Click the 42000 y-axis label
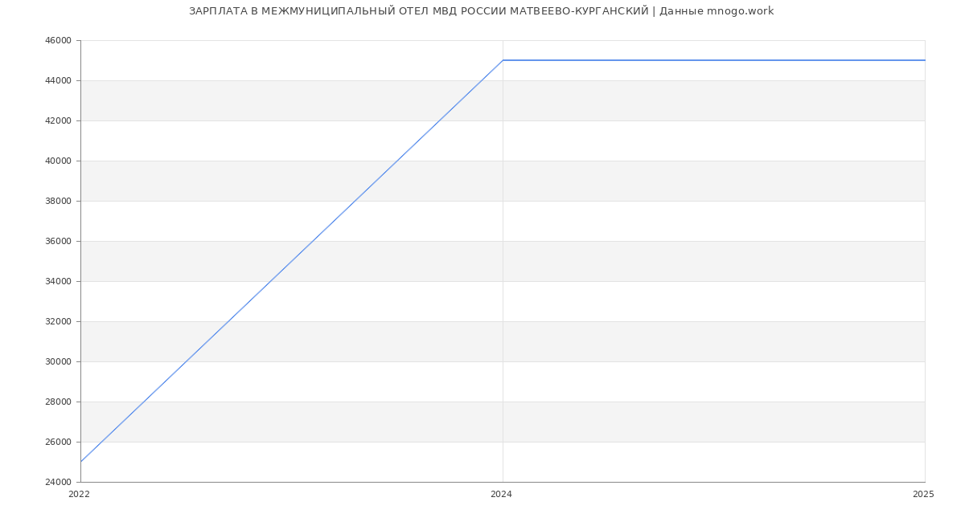This screenshot has height=522, width=965. pyautogui.click(x=58, y=121)
